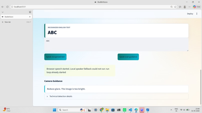Go back to the previous page
The image size is (202, 113).
3,7
